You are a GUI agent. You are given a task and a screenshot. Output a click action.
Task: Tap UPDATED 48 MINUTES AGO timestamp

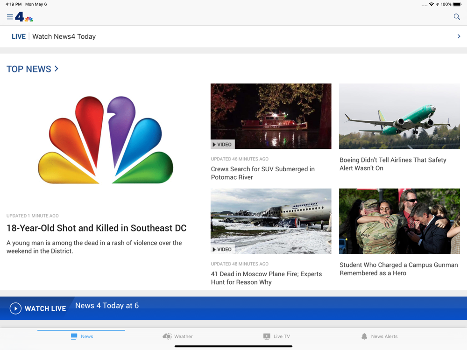pos(240,264)
